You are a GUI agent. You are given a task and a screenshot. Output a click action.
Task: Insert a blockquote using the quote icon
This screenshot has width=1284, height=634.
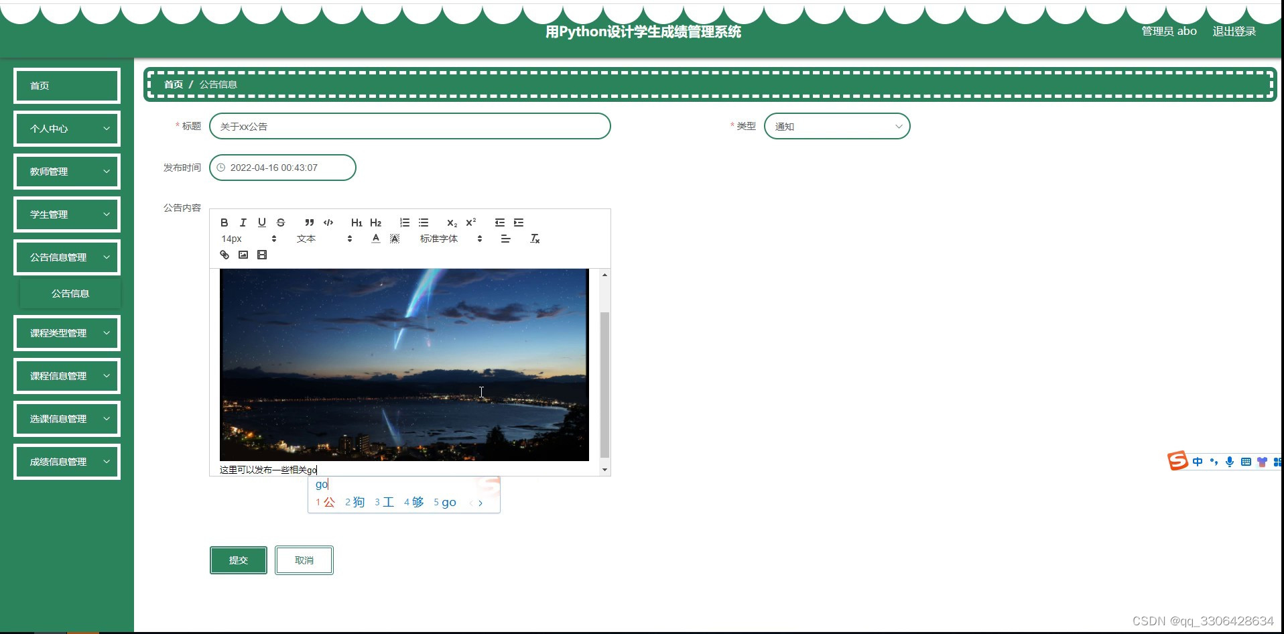[309, 223]
